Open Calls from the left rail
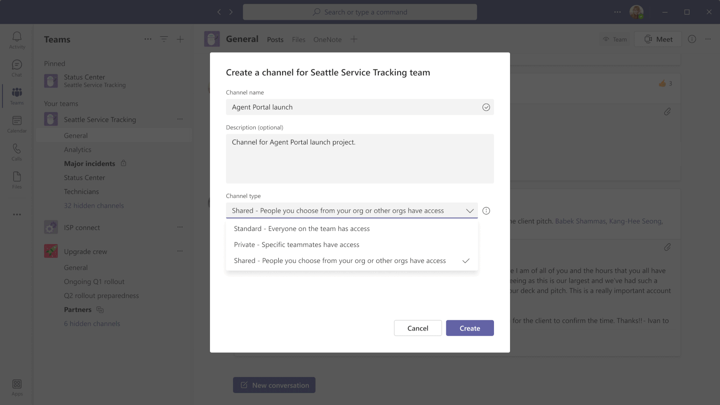Screen dimensions: 720x405 point(17,152)
